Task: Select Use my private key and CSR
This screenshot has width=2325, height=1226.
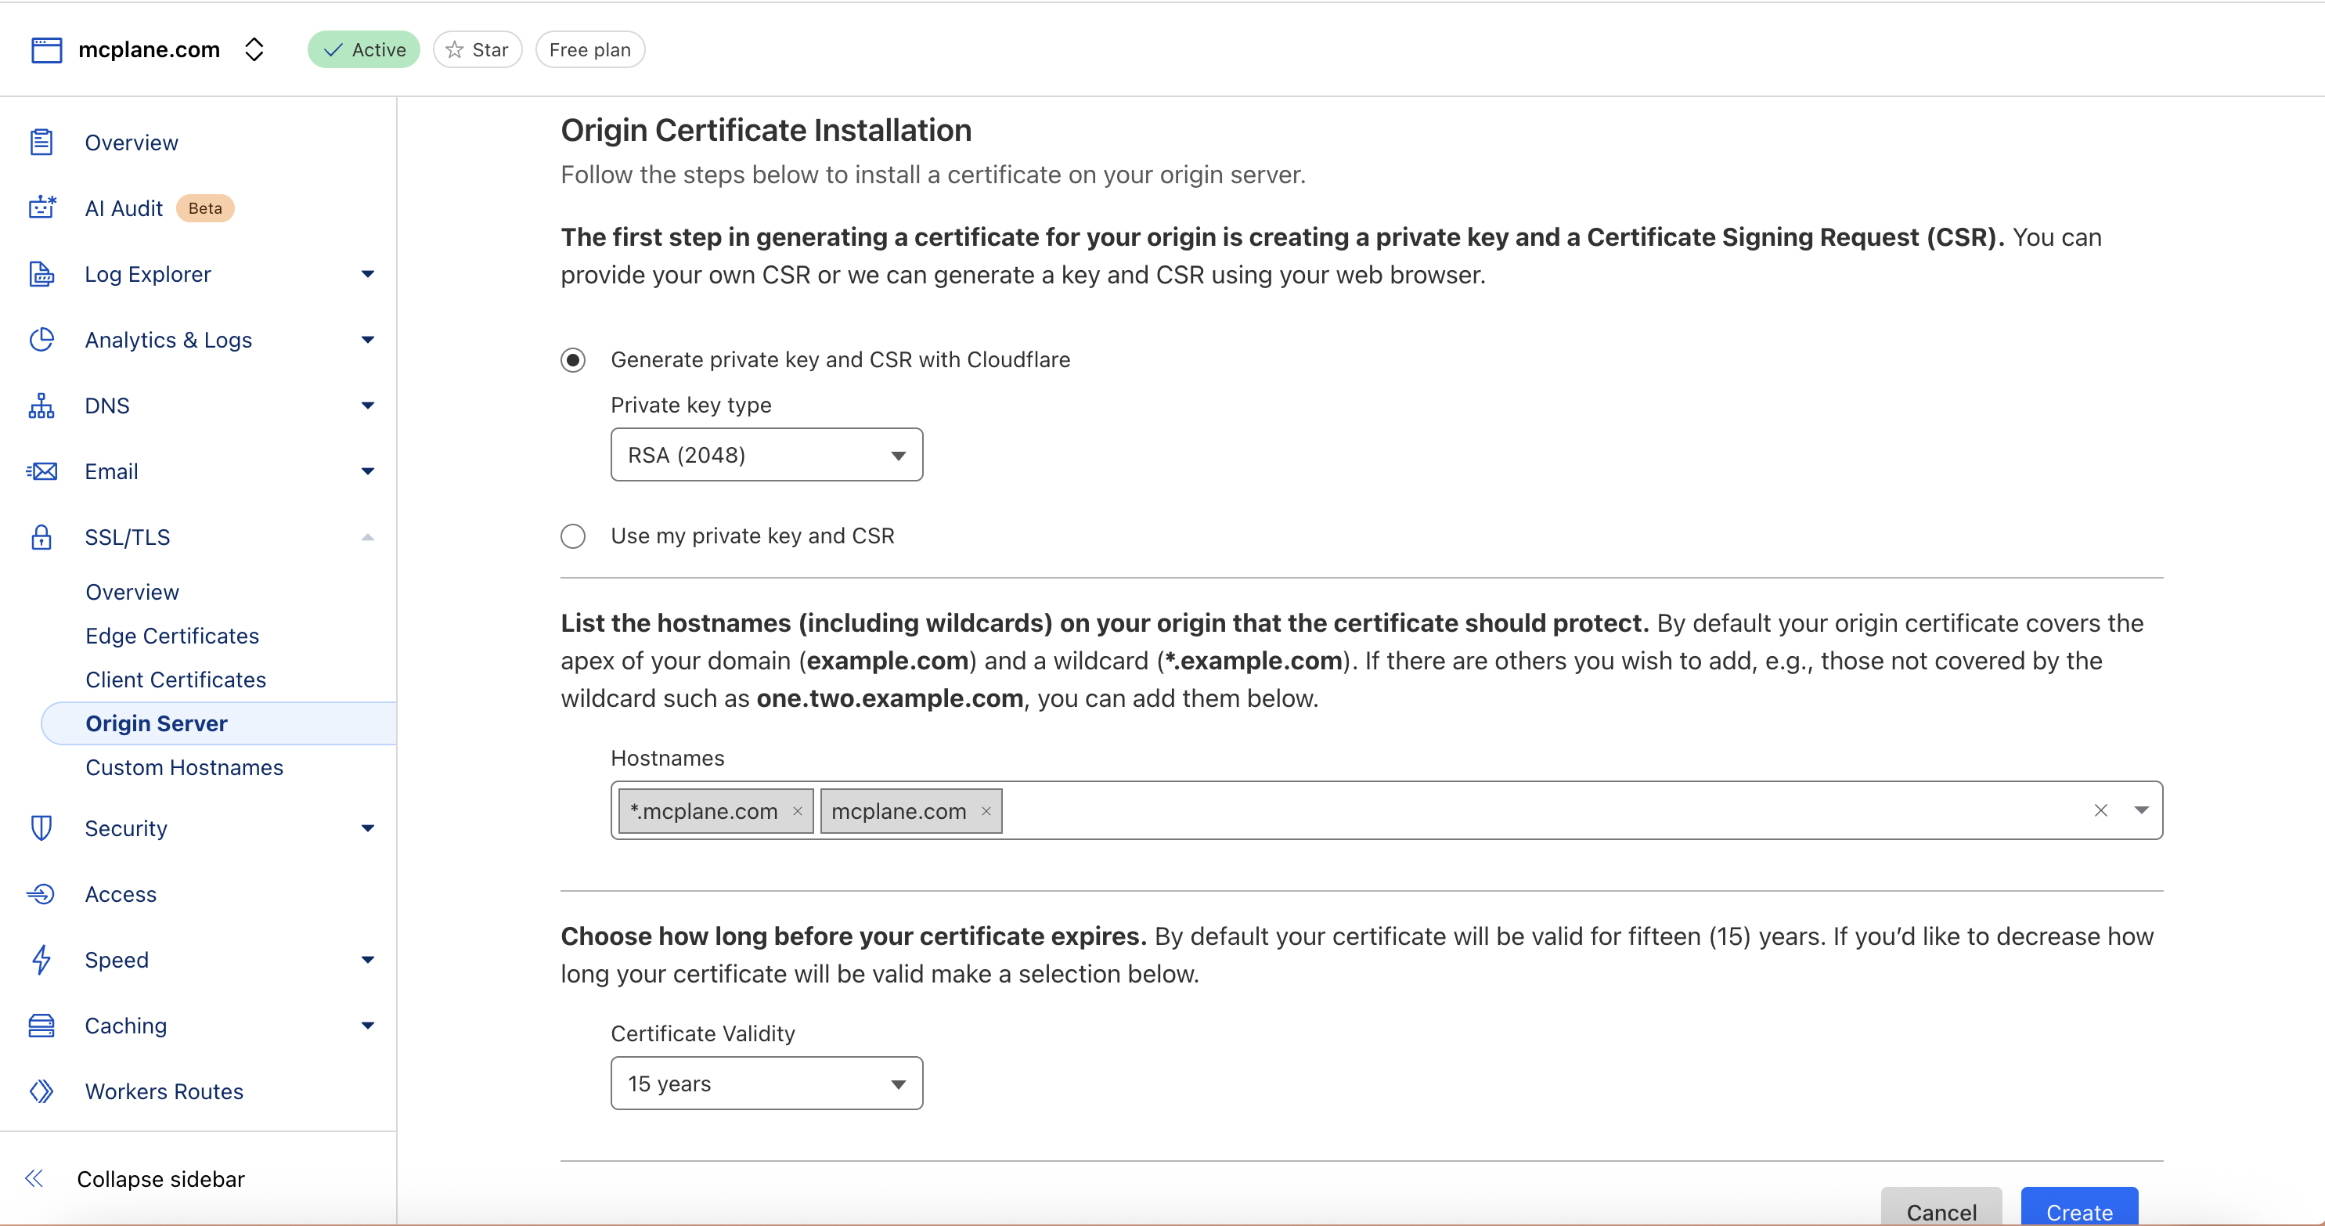Action: 573,536
